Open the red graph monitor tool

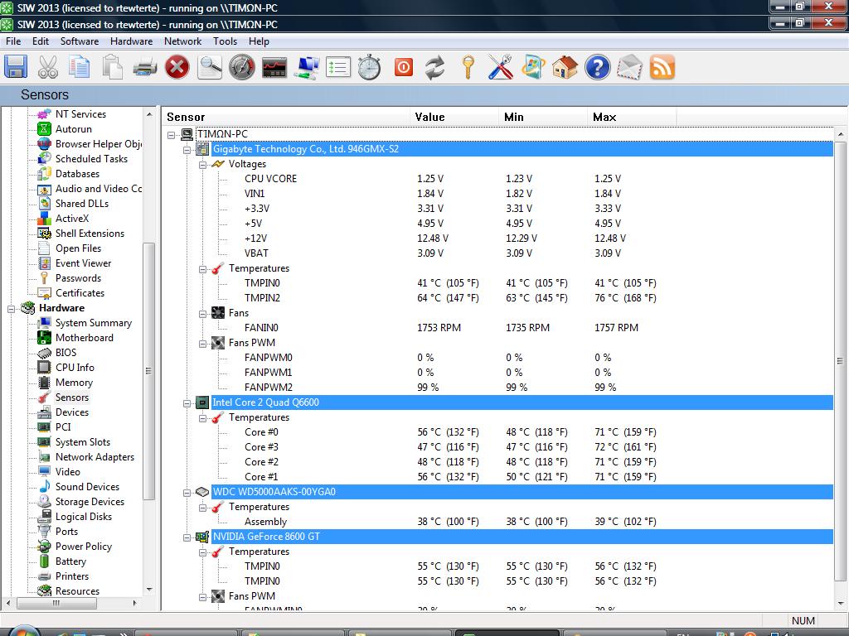tap(274, 68)
